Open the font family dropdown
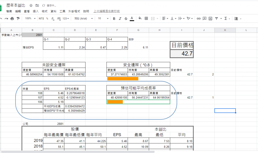 coord(83,19)
